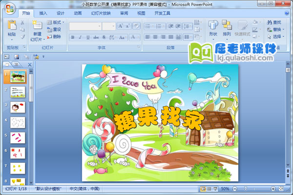Switch to Slide Sorter view

pyautogui.click(x=209, y=189)
